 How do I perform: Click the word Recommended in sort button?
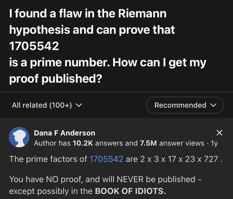[180, 105]
